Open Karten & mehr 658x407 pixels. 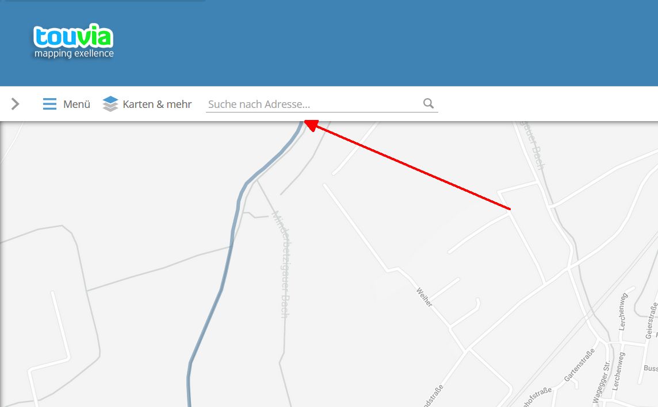click(x=157, y=104)
